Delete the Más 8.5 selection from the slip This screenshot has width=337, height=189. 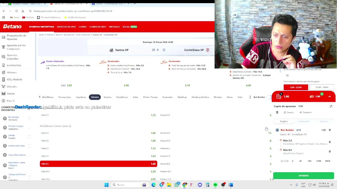point(330,151)
